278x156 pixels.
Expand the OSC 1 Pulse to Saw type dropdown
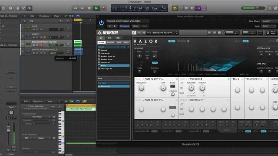click(x=153, y=79)
